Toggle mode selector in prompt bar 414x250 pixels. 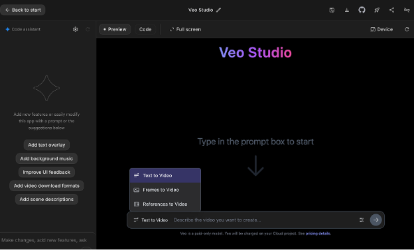151,220
